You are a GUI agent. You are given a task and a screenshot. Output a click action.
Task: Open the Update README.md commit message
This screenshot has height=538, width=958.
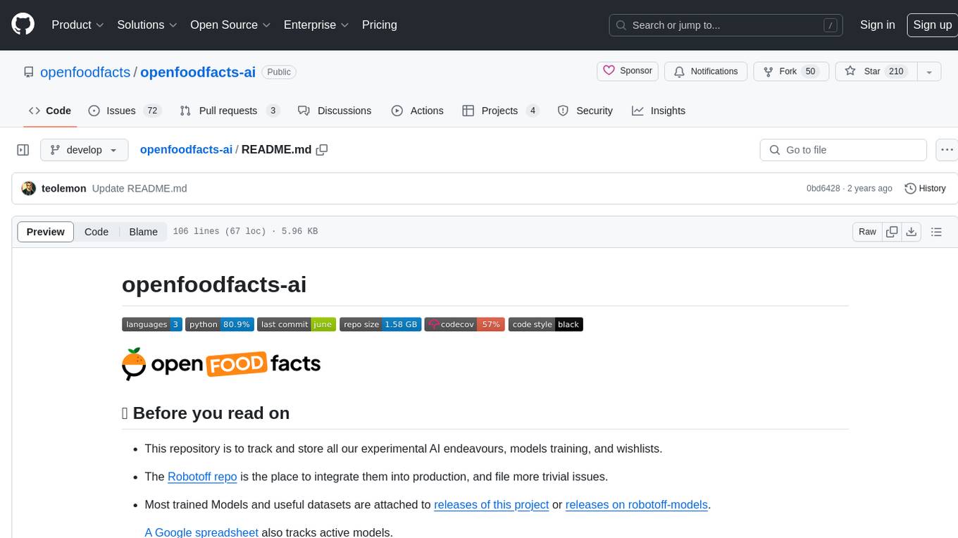(x=139, y=189)
